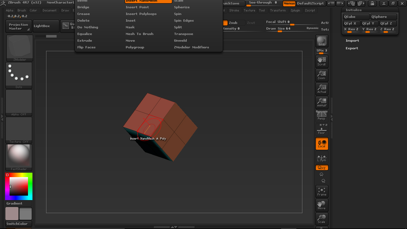Open the Document menu

[50, 10]
